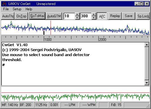
Task: Click the GoToMax button
Action: click(x=37, y=16)
